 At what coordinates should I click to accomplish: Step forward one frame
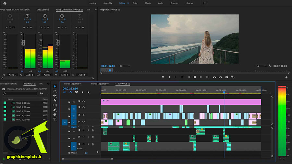tap(201, 77)
